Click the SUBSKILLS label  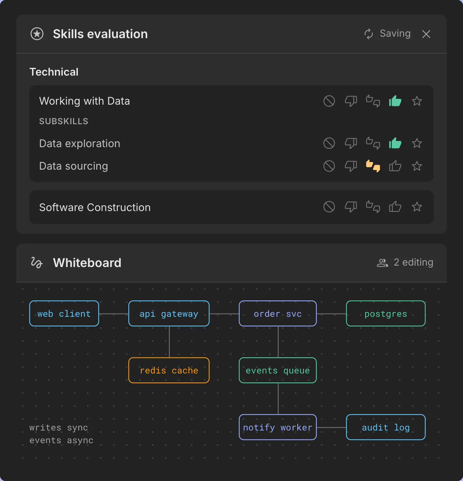click(x=64, y=121)
